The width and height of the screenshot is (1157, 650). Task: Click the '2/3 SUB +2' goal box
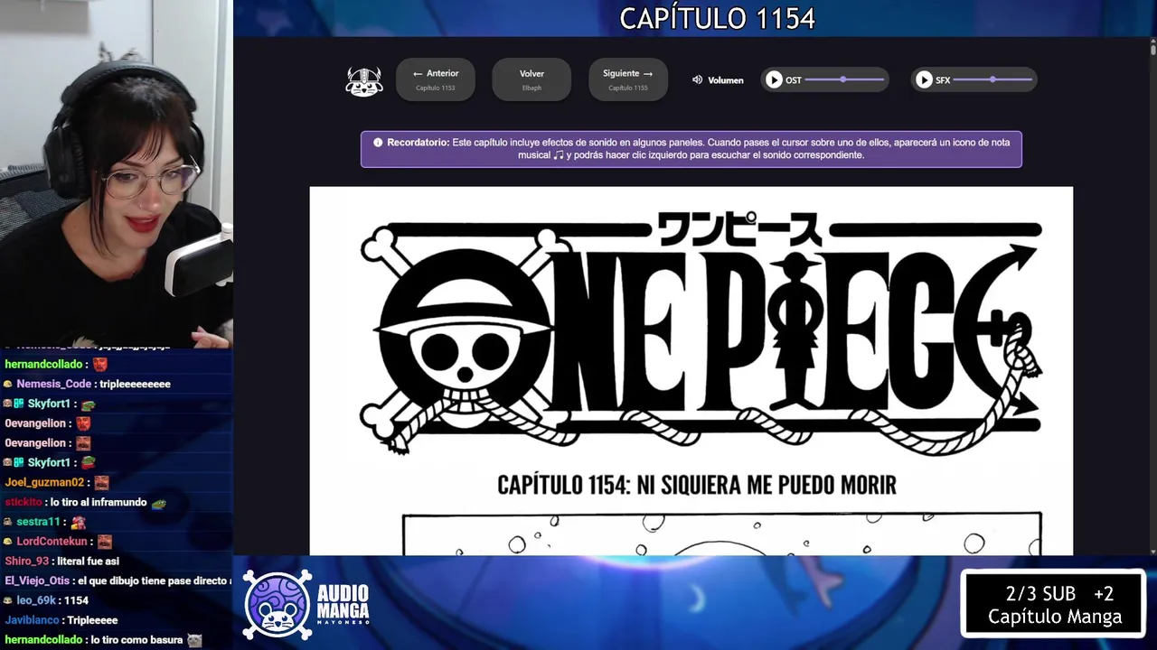pos(1054,605)
